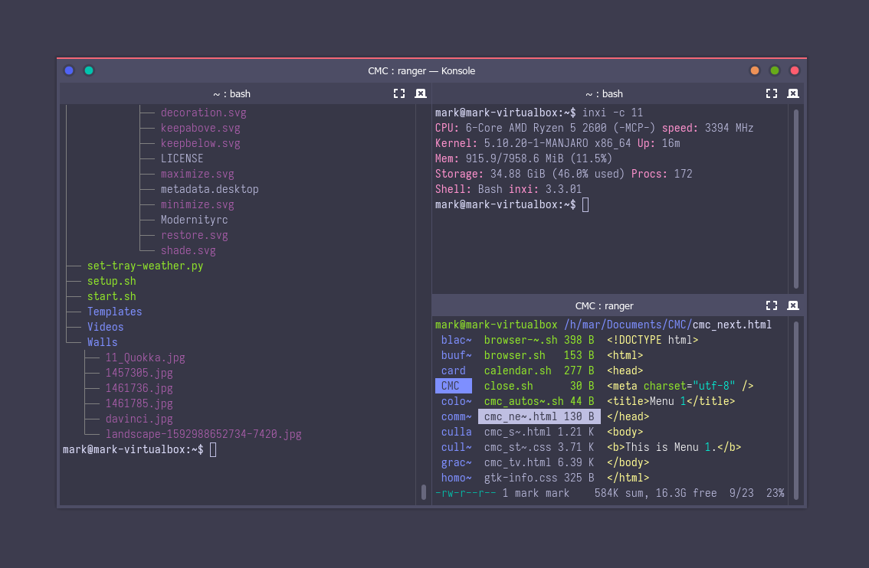
Task: Click 11_Quokka.jpg in the Walls folder
Action: pos(145,357)
